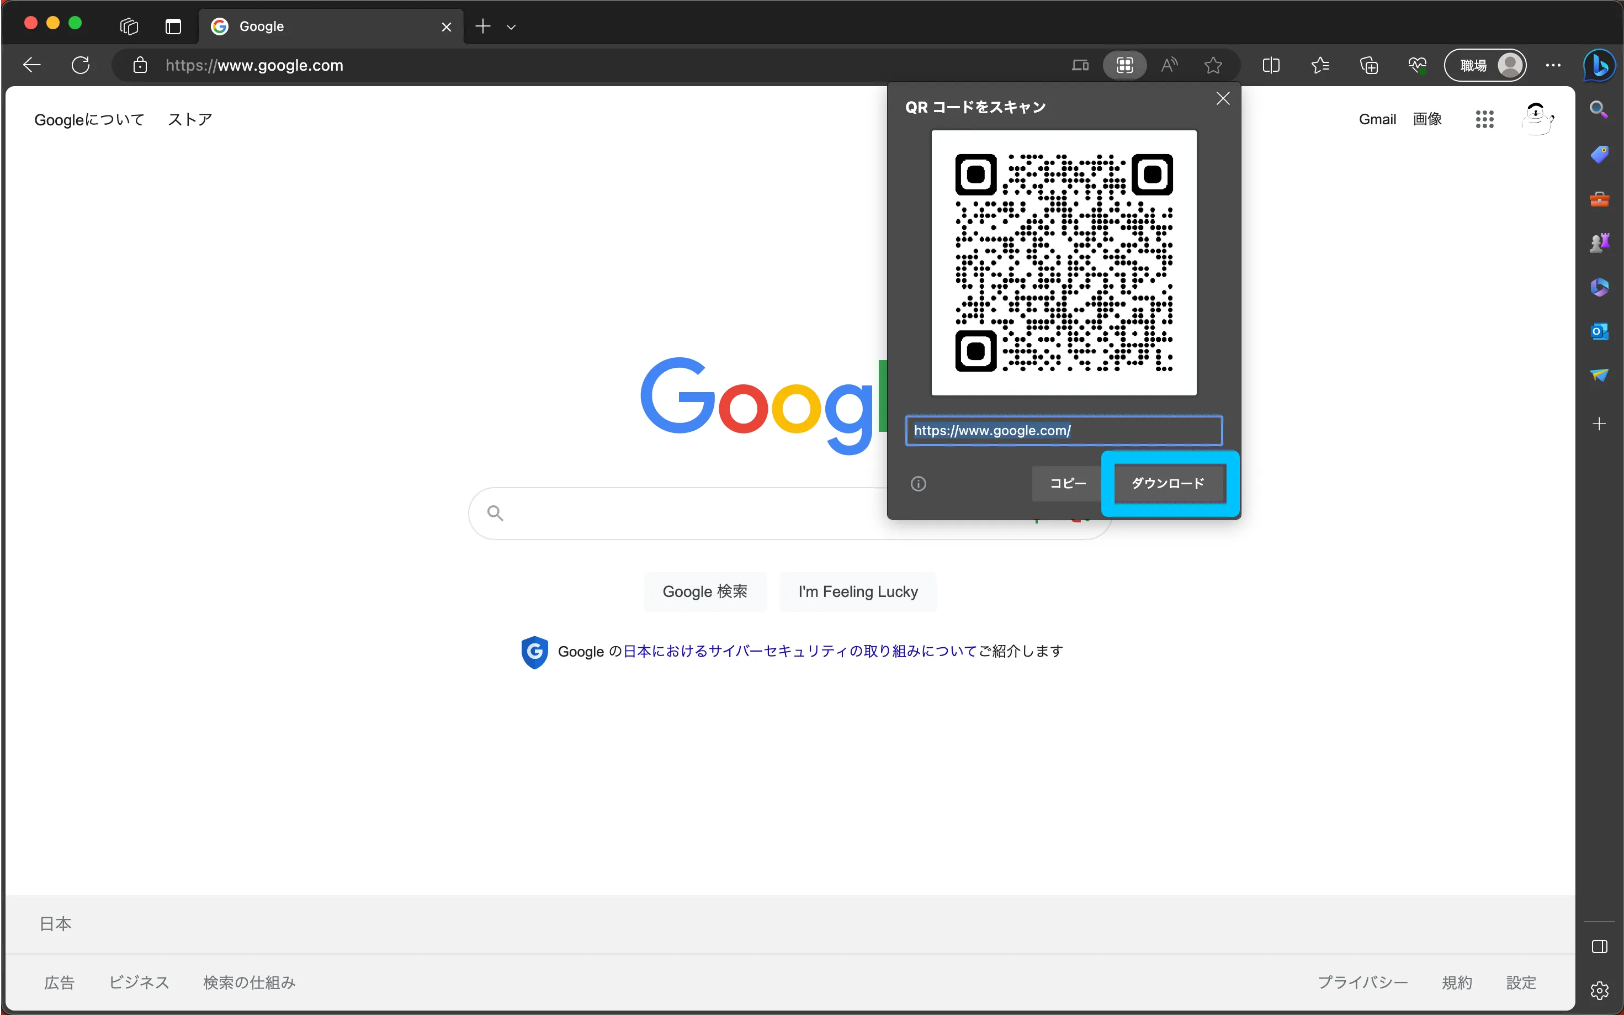Open the 広告 footer link
This screenshot has width=1624, height=1015.
[x=59, y=983]
